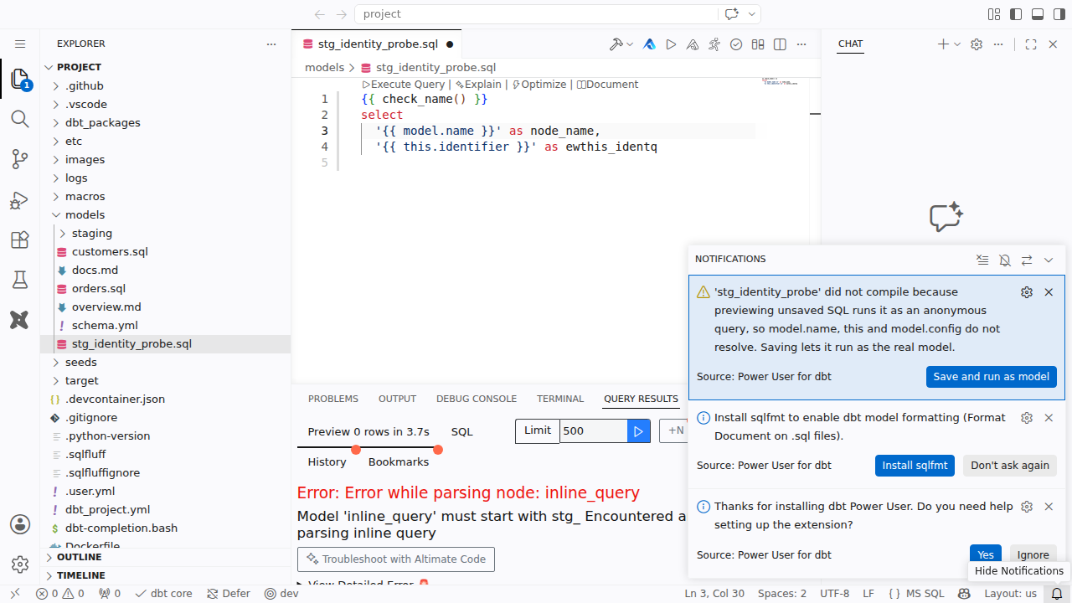The height and width of the screenshot is (603, 1072).
Task: Toggle bottom panel layout button
Action: (1038, 14)
